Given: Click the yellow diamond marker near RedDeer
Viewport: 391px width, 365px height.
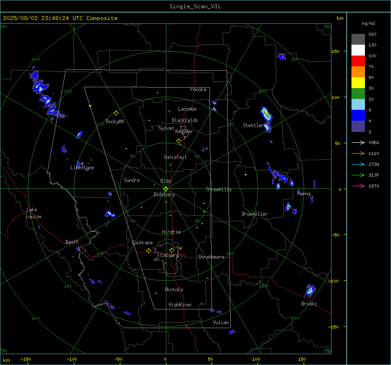Looking at the screenshot, I should 179,141.
